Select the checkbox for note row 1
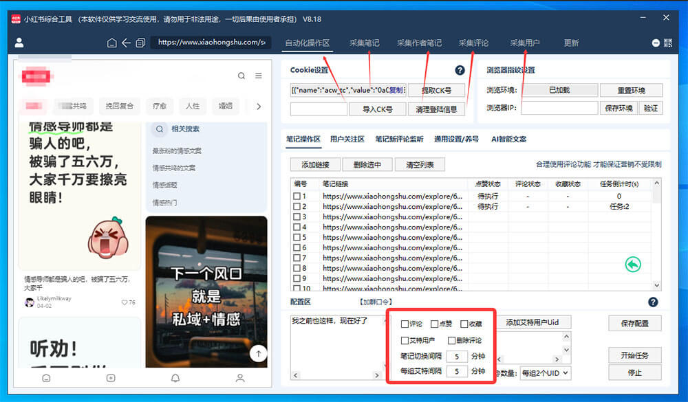This screenshot has height=402, width=688. [x=296, y=197]
